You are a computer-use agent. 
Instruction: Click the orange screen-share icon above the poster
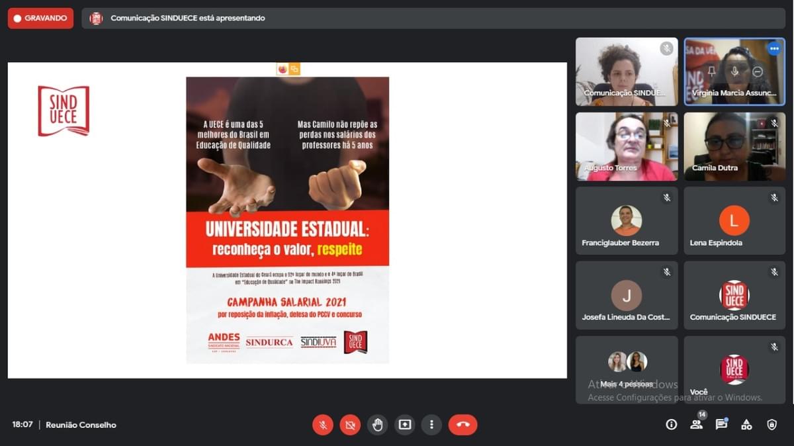click(x=294, y=69)
